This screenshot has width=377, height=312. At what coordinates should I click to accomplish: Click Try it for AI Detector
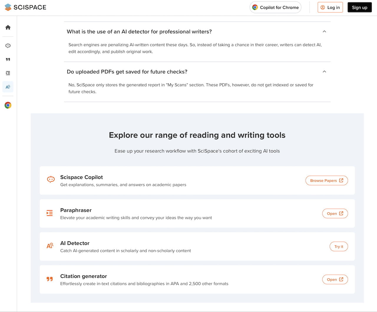339,247
